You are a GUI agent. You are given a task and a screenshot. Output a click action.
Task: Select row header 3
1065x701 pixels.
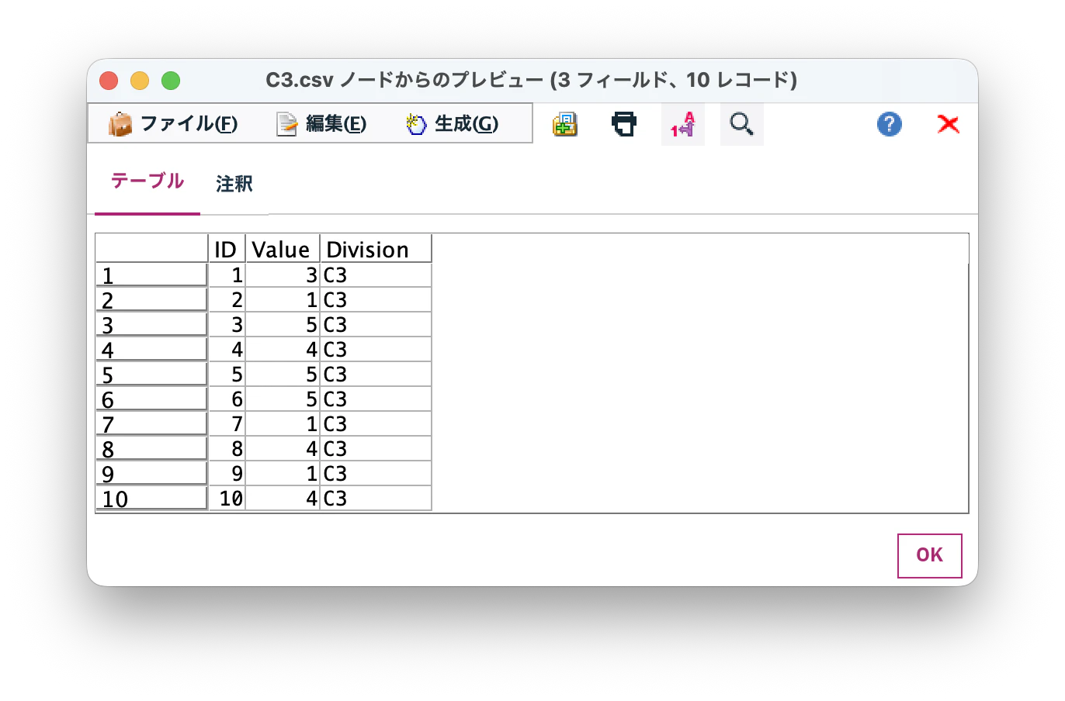point(151,325)
